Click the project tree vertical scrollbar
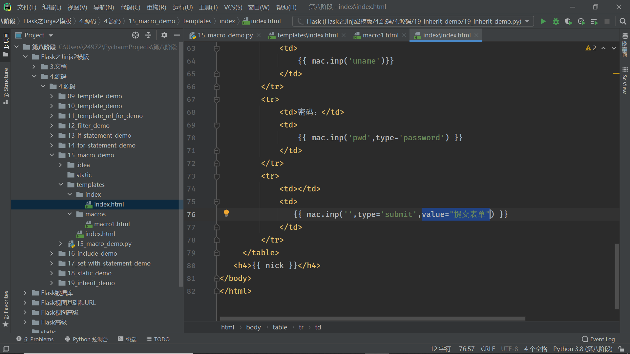 tap(181, 164)
